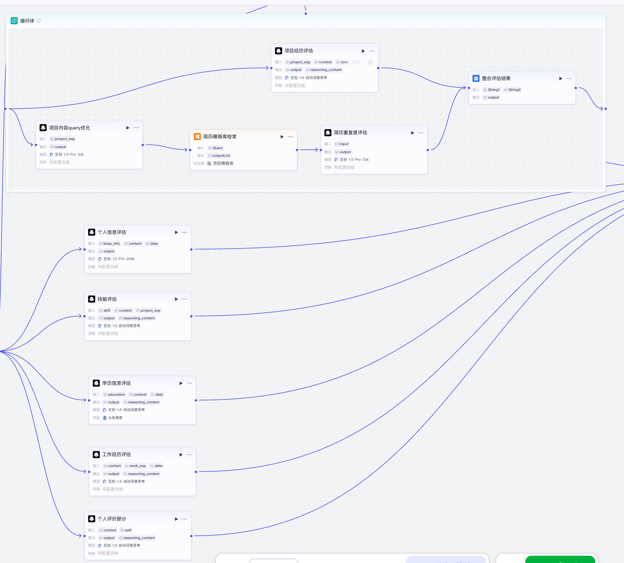Screen dimensions: 624x563
Task: Open more options for 项目经历评估 node
Action: 371,51
